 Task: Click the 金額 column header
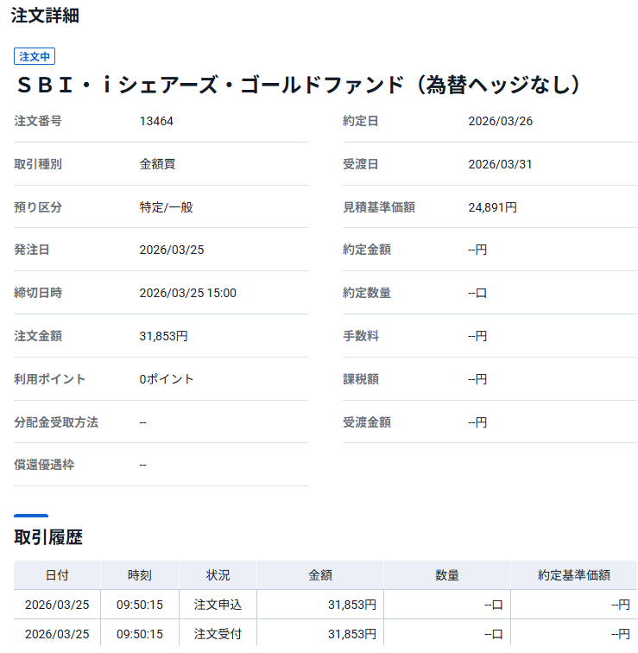319,575
